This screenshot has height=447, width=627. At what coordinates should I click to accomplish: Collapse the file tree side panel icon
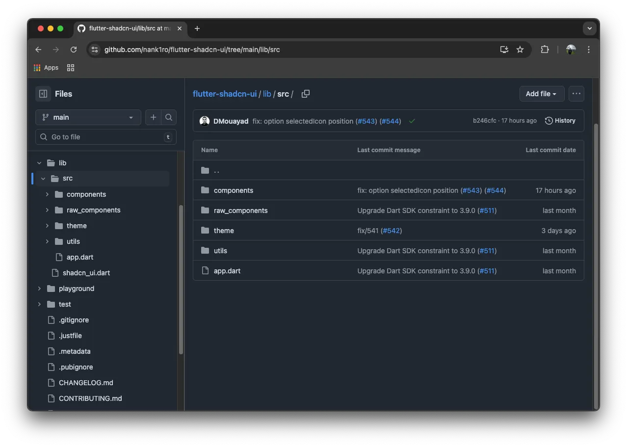coord(43,94)
